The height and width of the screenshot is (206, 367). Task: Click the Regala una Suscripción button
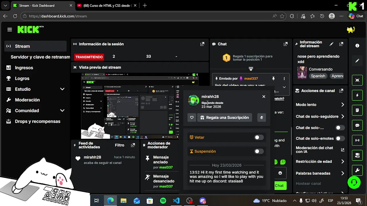pyautogui.click(x=225, y=117)
